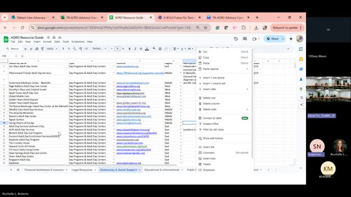Open the comments history icon

pos(245,39)
